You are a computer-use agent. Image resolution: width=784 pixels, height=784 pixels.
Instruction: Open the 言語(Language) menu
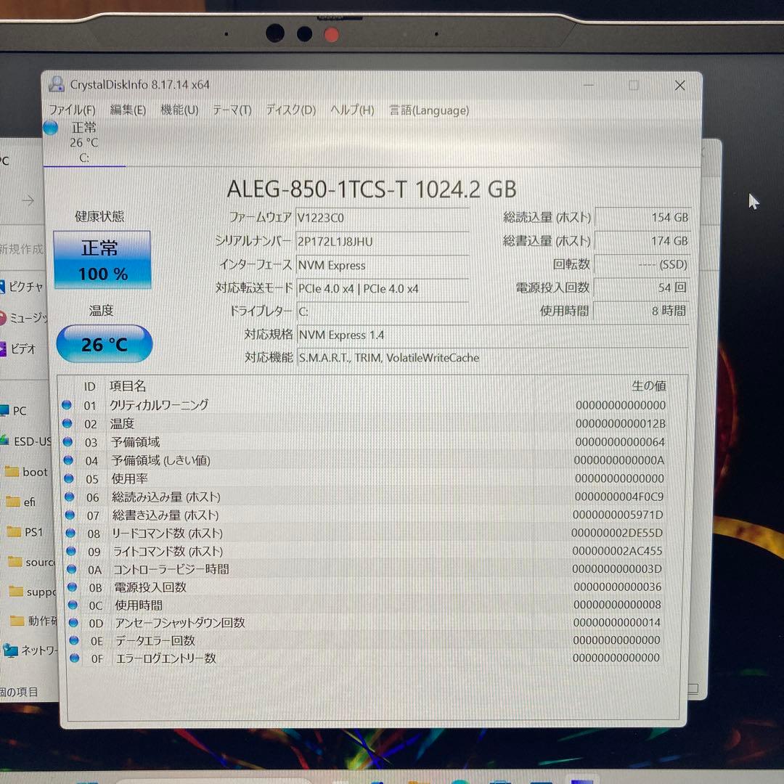pyautogui.click(x=428, y=110)
